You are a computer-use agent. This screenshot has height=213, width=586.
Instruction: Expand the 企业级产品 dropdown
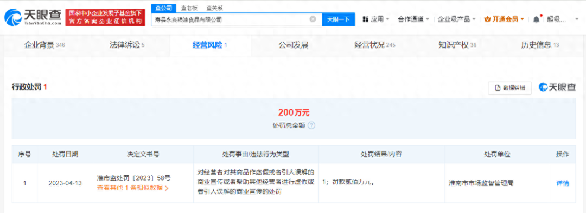click(x=474, y=19)
